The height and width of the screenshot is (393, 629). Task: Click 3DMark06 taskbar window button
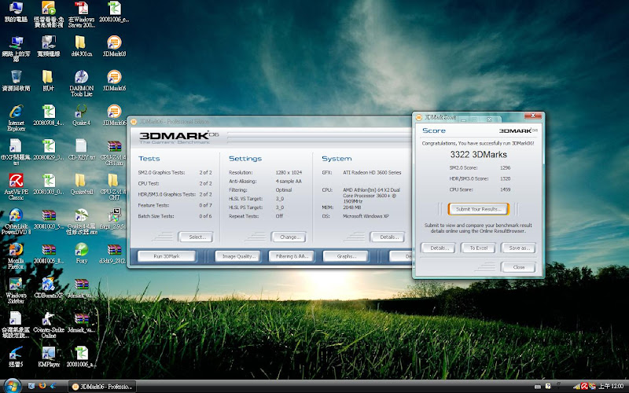tap(104, 386)
